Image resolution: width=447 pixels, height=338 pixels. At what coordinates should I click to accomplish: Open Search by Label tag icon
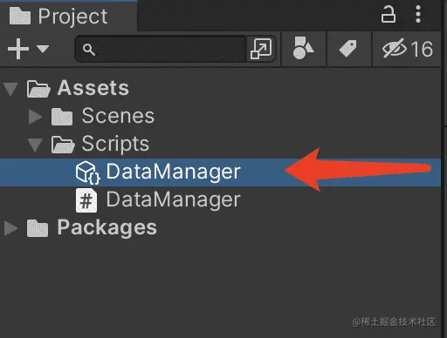tap(348, 49)
